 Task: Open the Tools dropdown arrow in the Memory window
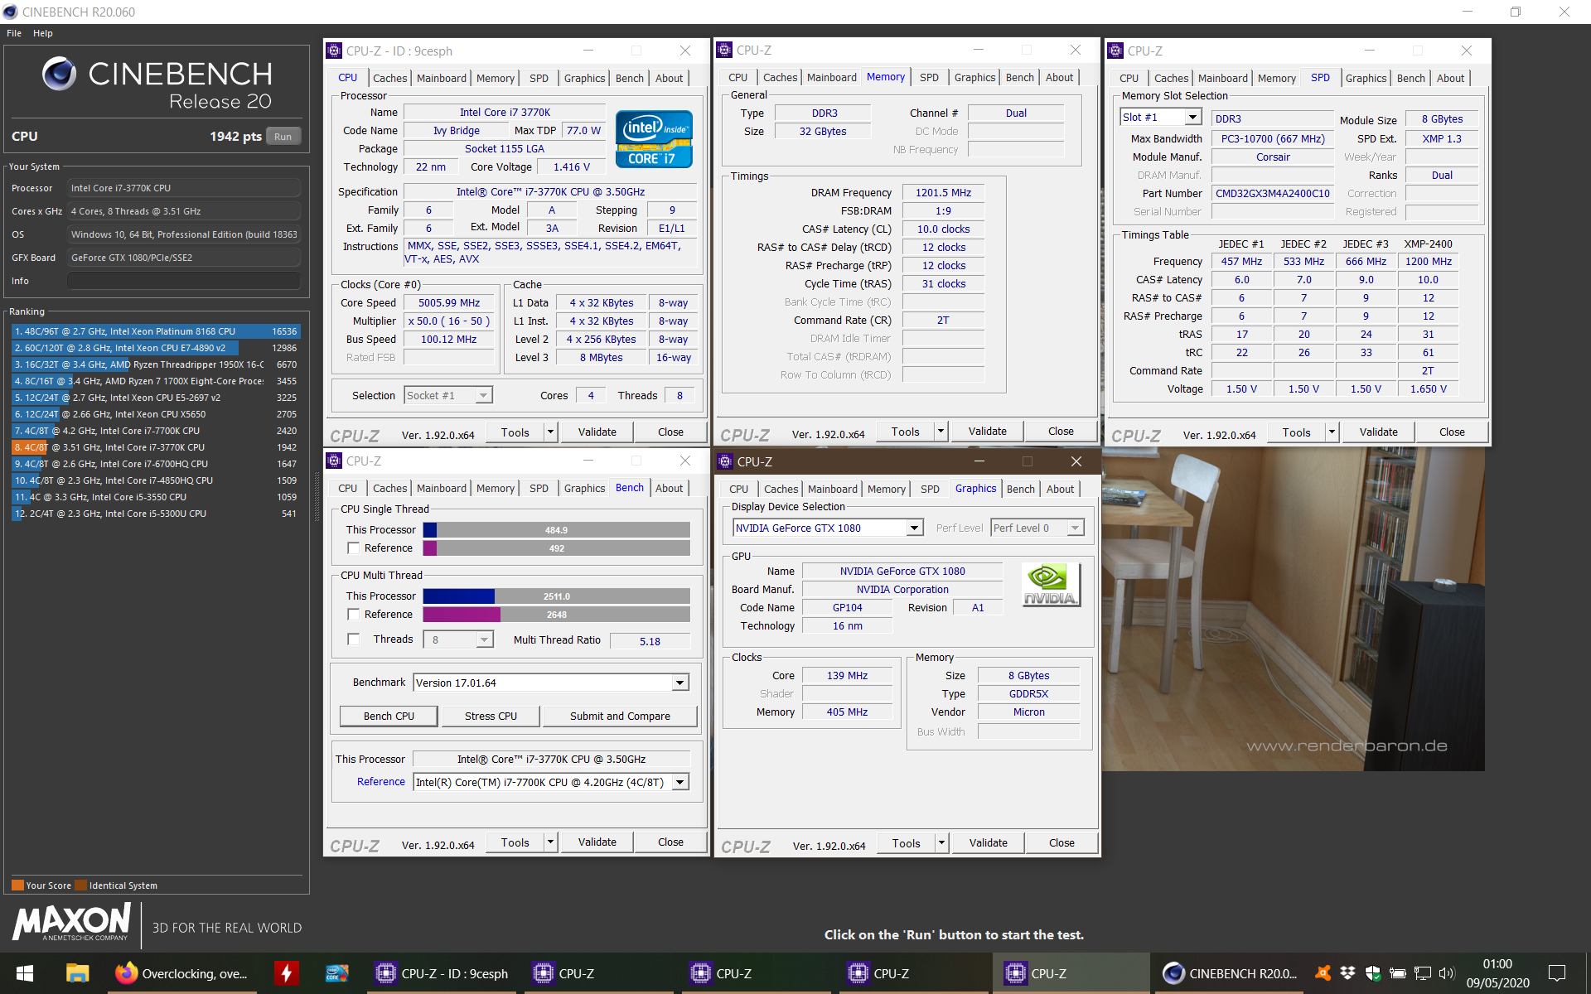pyautogui.click(x=941, y=431)
